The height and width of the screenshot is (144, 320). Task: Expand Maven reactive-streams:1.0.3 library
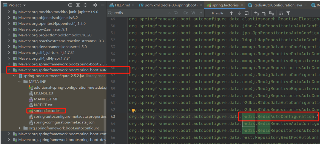point(9,41)
